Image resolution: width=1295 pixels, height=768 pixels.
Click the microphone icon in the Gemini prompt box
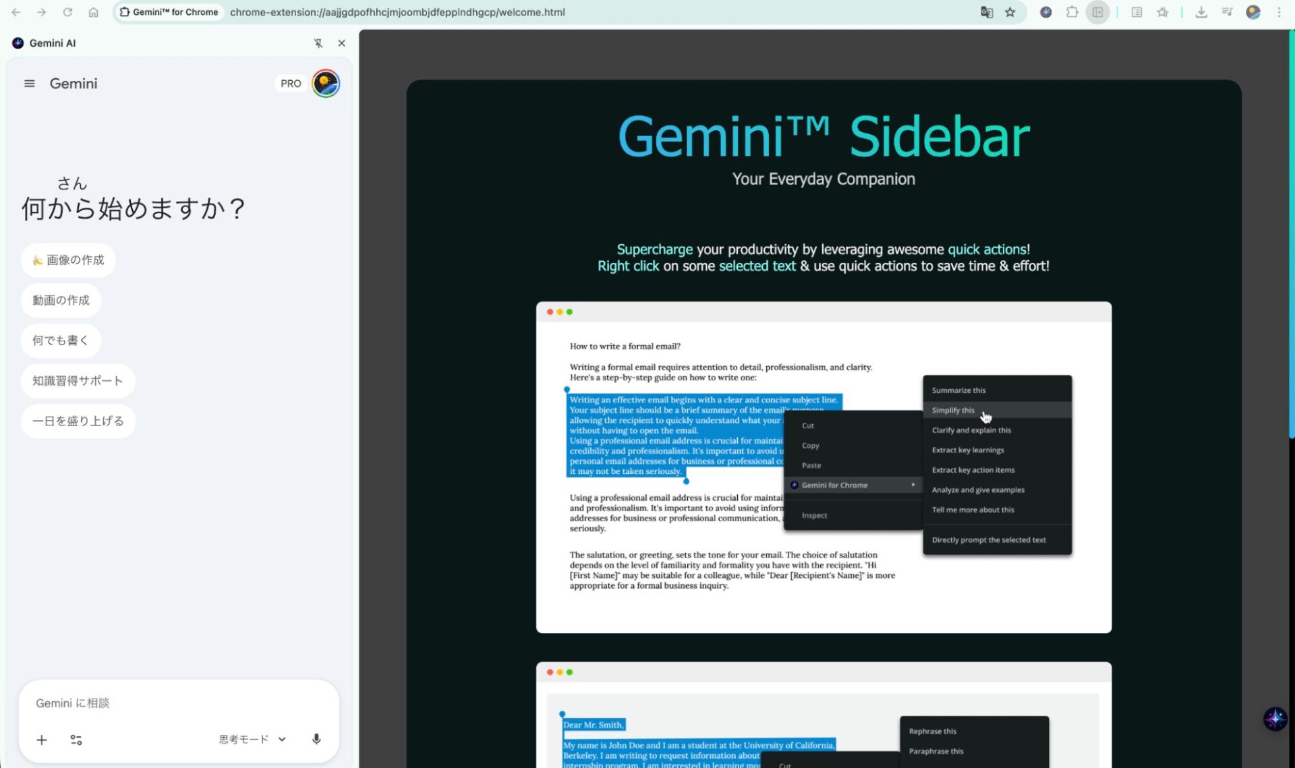click(316, 739)
